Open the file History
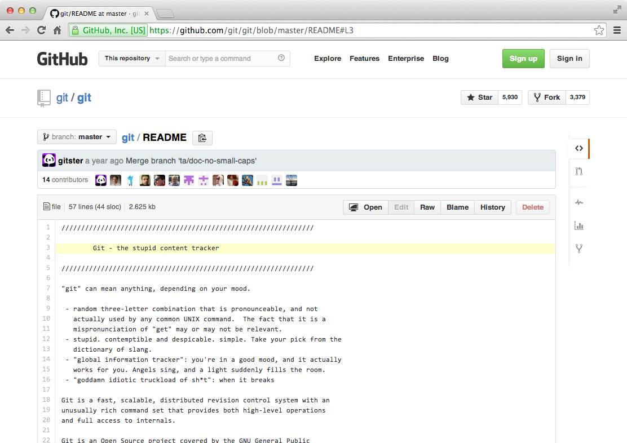Viewport: 627px width, 443px height. [x=493, y=207]
